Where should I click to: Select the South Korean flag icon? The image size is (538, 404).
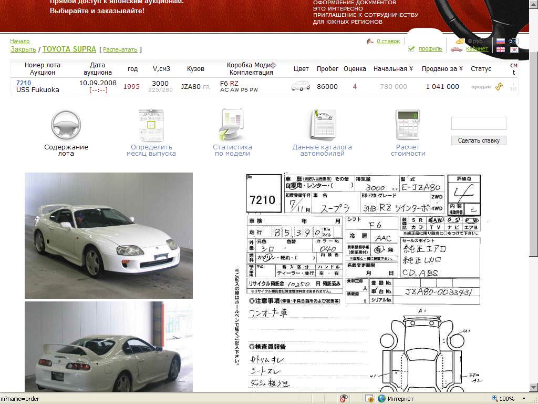coord(514,49)
